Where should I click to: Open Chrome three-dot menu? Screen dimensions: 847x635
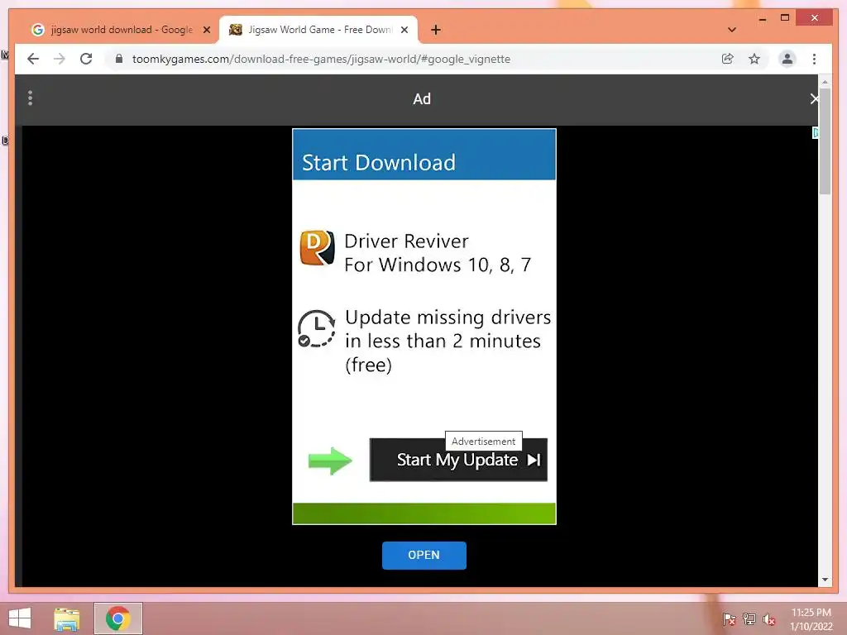pyautogui.click(x=814, y=59)
